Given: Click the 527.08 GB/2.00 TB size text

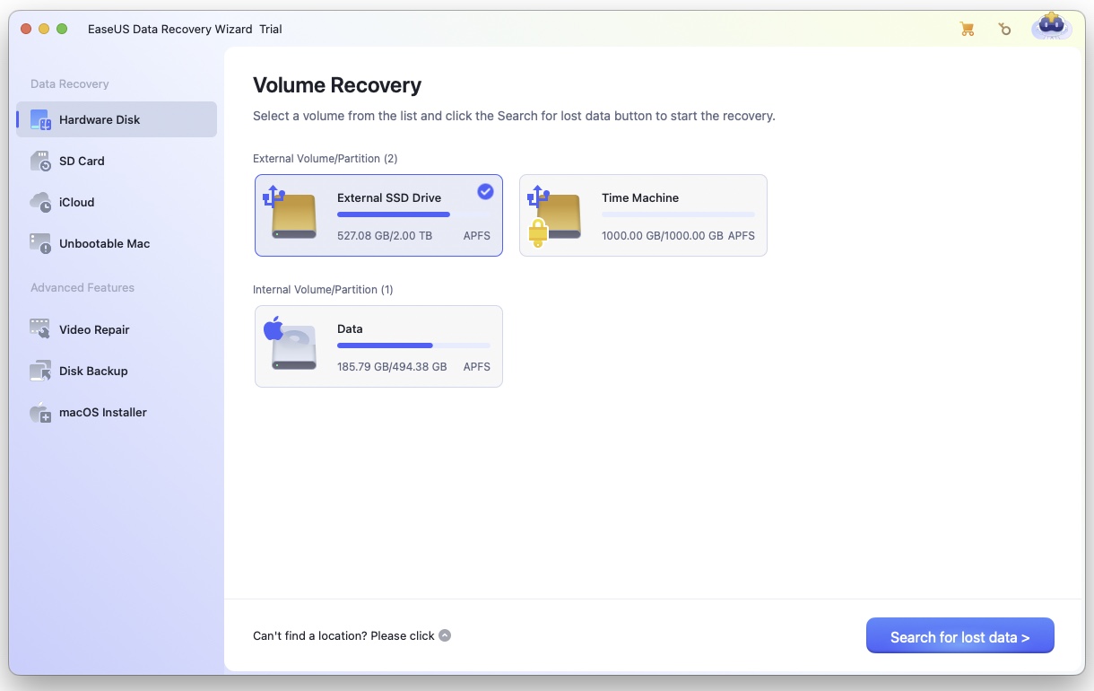Looking at the screenshot, I should [x=385, y=236].
